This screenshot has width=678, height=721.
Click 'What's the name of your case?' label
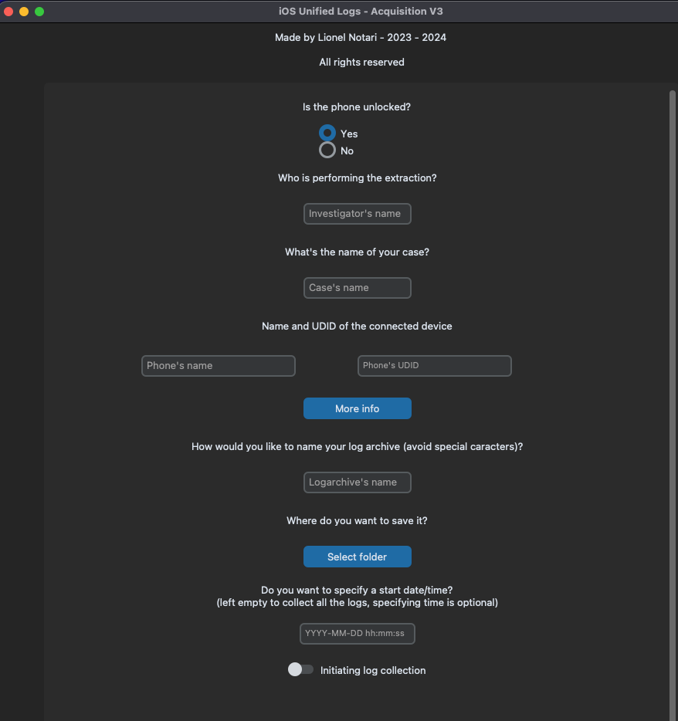pos(357,252)
